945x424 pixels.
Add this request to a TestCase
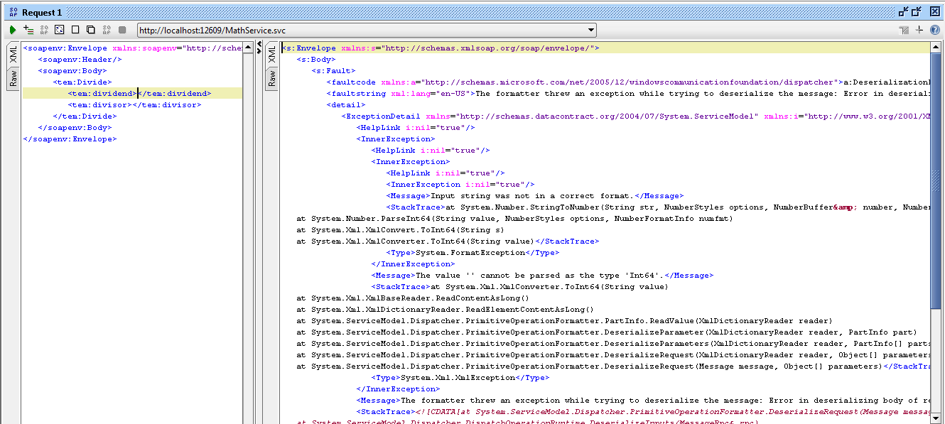(28, 30)
